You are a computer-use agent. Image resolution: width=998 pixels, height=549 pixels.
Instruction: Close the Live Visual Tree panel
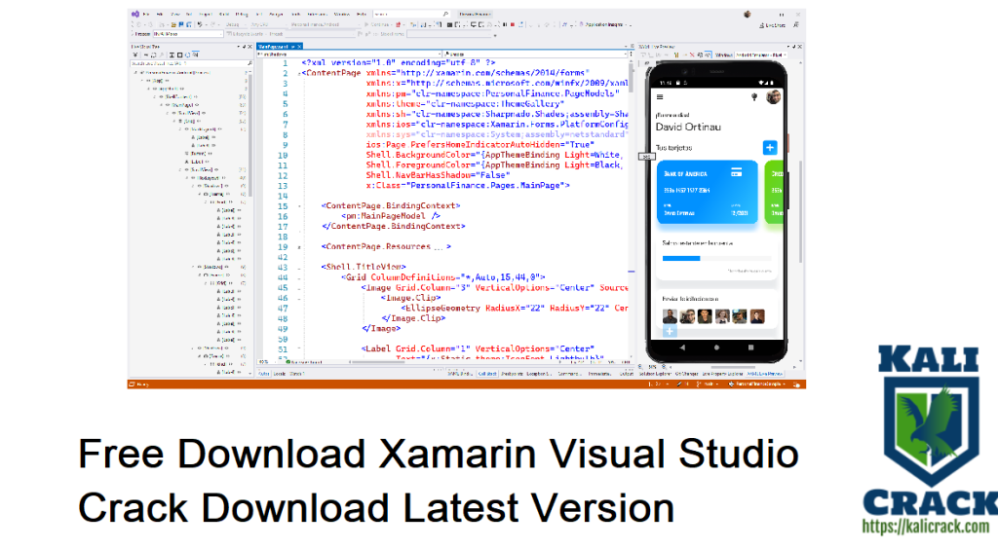click(x=249, y=47)
